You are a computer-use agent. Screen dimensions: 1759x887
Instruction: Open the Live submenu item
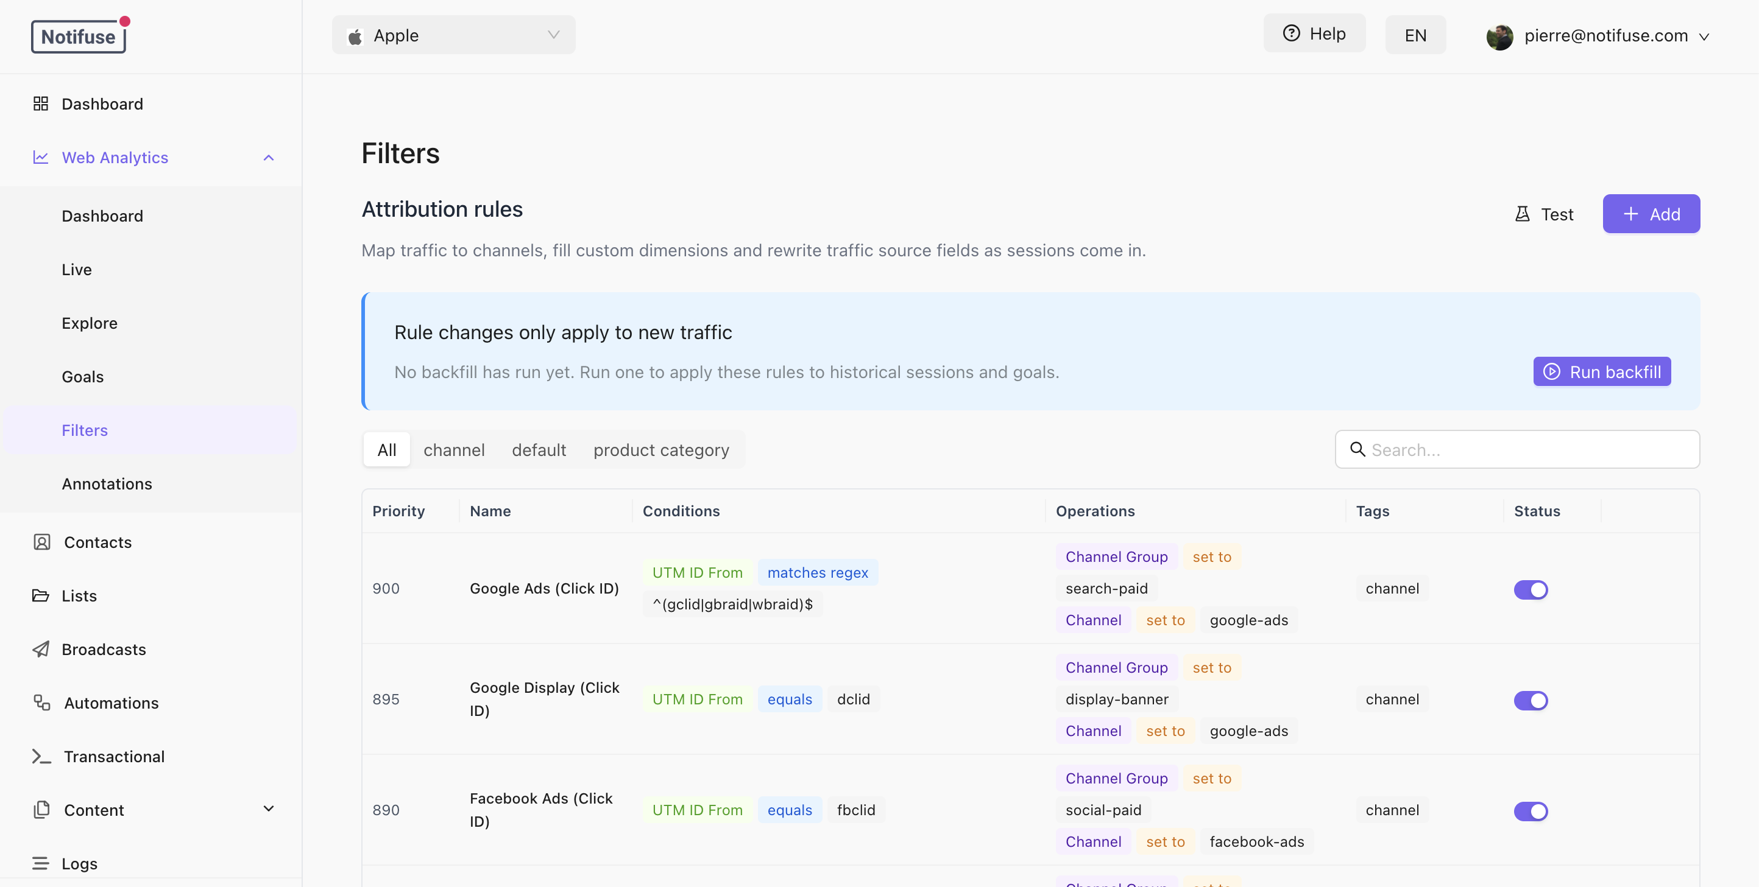(150, 270)
